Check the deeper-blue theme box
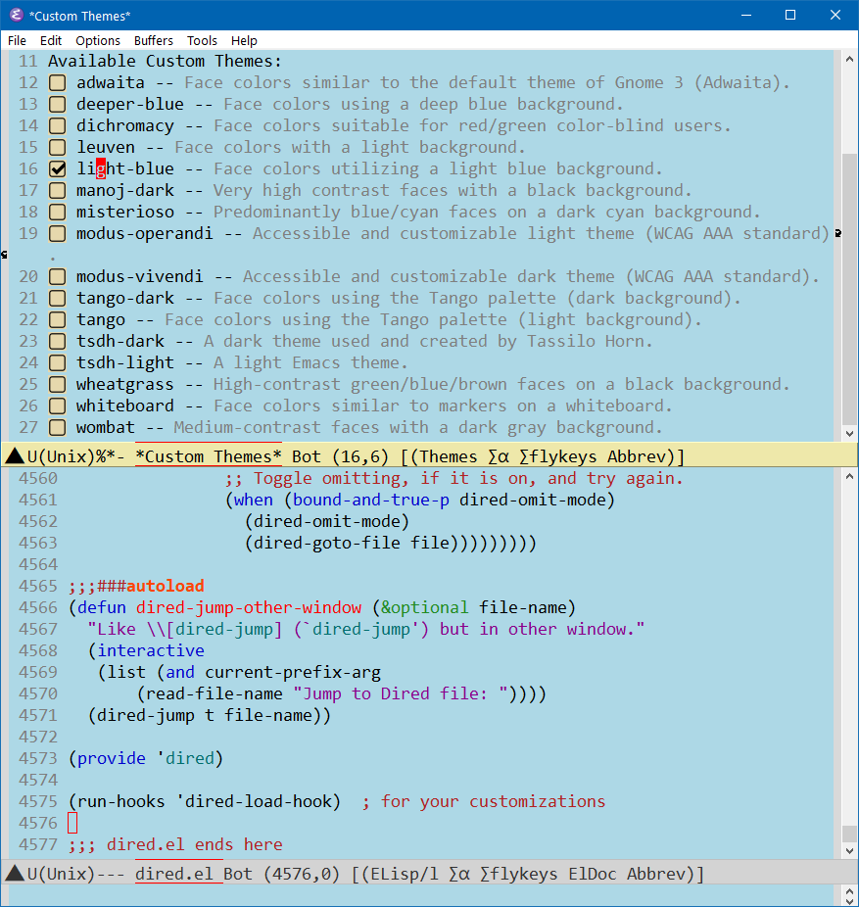The image size is (859, 907). 57,104
